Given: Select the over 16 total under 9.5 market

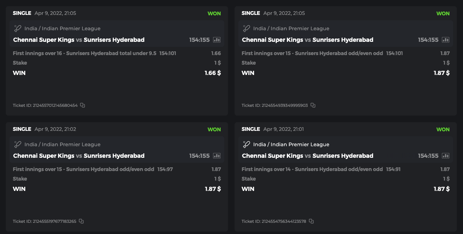Looking at the screenshot, I should (85, 53).
